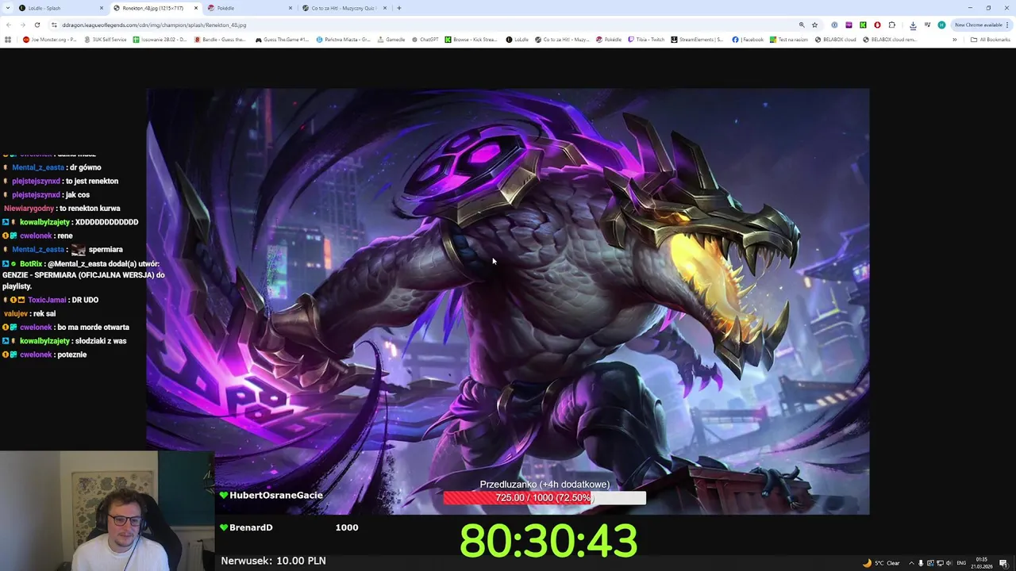The height and width of the screenshot is (571, 1016).
Task: Open the Tibia - Twitch bookmark
Action: tap(646, 39)
